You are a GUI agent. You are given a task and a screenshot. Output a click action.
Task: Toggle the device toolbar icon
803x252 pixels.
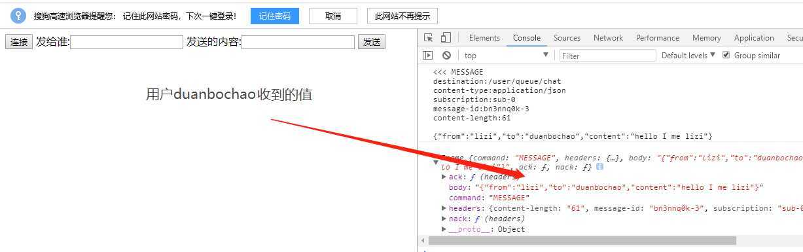[x=446, y=38]
